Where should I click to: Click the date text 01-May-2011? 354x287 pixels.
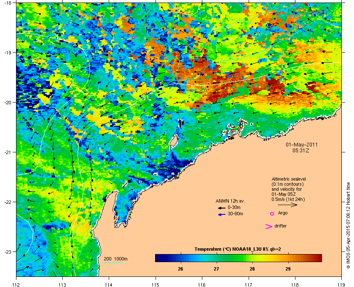[302, 145]
